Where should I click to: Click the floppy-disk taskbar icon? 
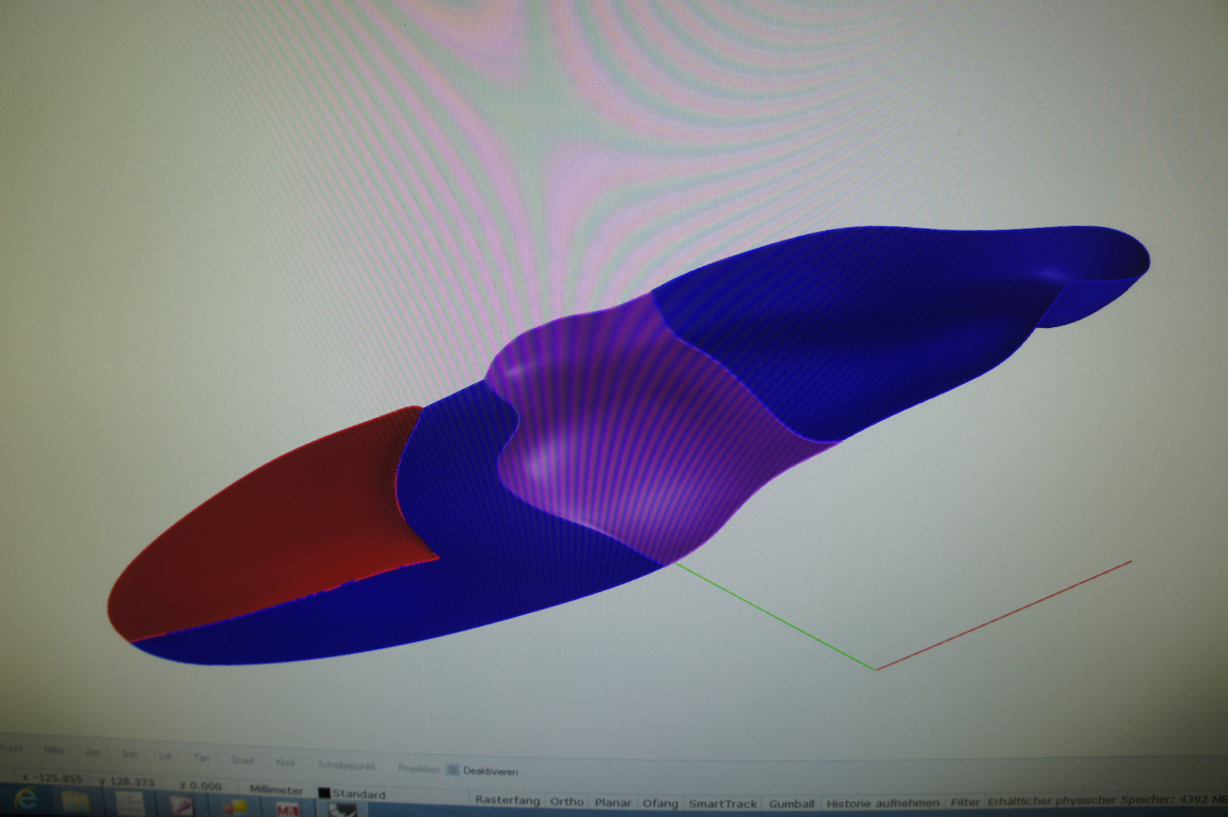pos(74,806)
